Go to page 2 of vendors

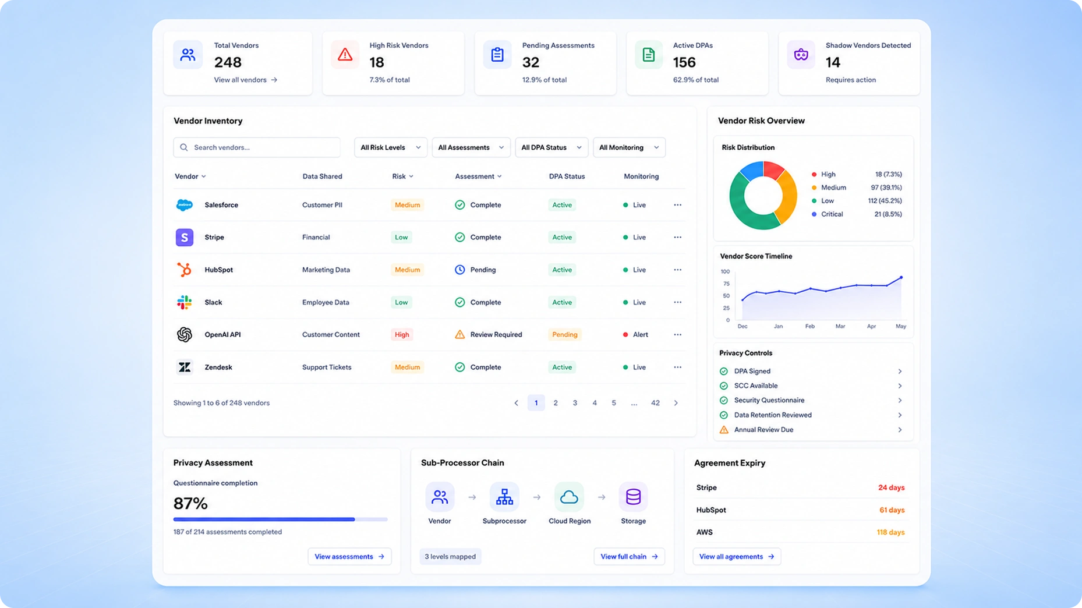pyautogui.click(x=556, y=403)
